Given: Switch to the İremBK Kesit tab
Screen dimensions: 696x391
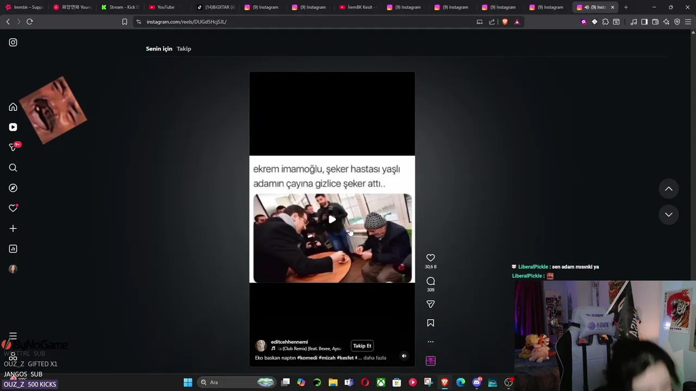Looking at the screenshot, I should pyautogui.click(x=358, y=7).
